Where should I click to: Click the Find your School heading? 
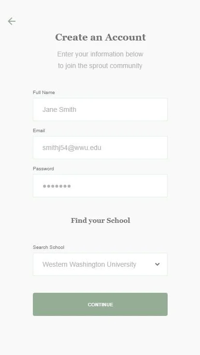click(100, 220)
